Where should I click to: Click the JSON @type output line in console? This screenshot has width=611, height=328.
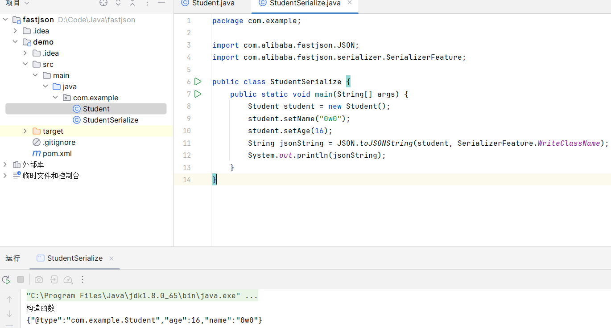pos(144,320)
